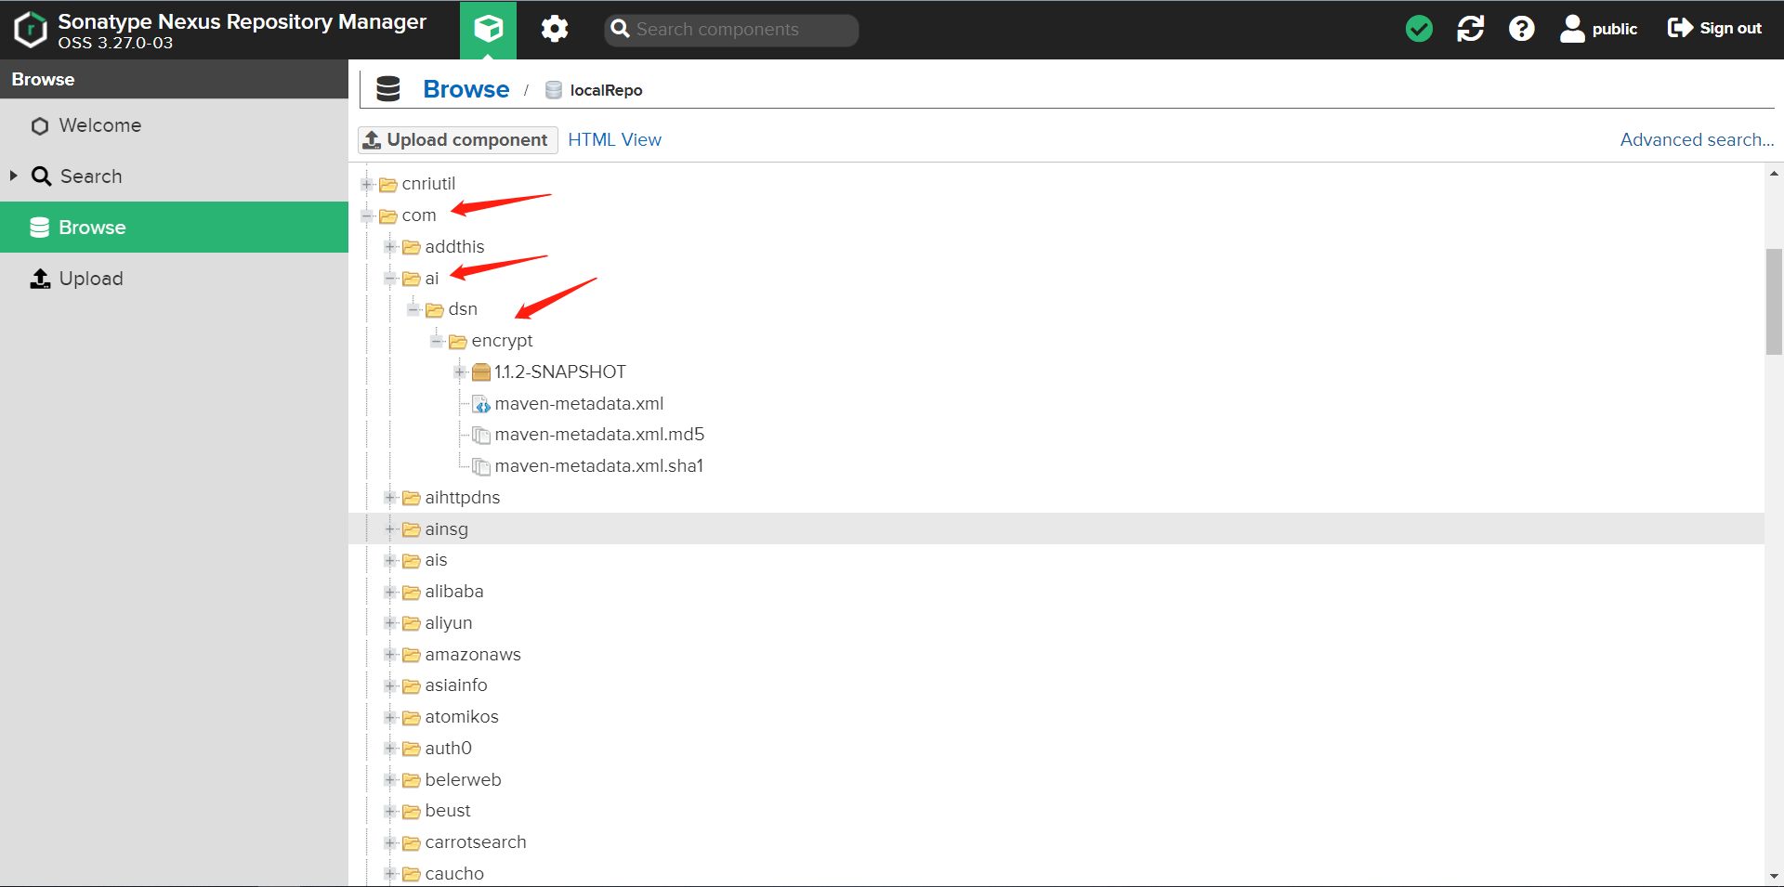
Task: Click the atomikos folder icon
Action: [412, 718]
